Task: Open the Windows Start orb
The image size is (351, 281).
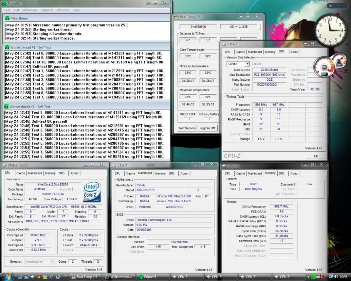Action: 8,276
